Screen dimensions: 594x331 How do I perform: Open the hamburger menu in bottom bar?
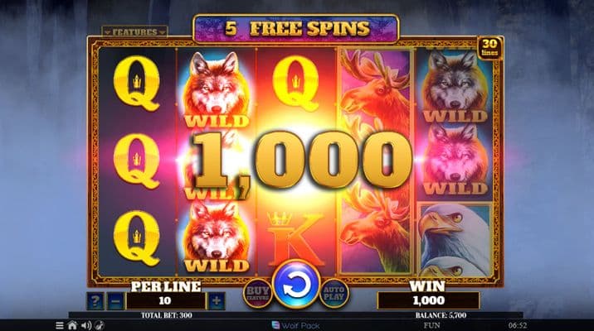[60, 325]
